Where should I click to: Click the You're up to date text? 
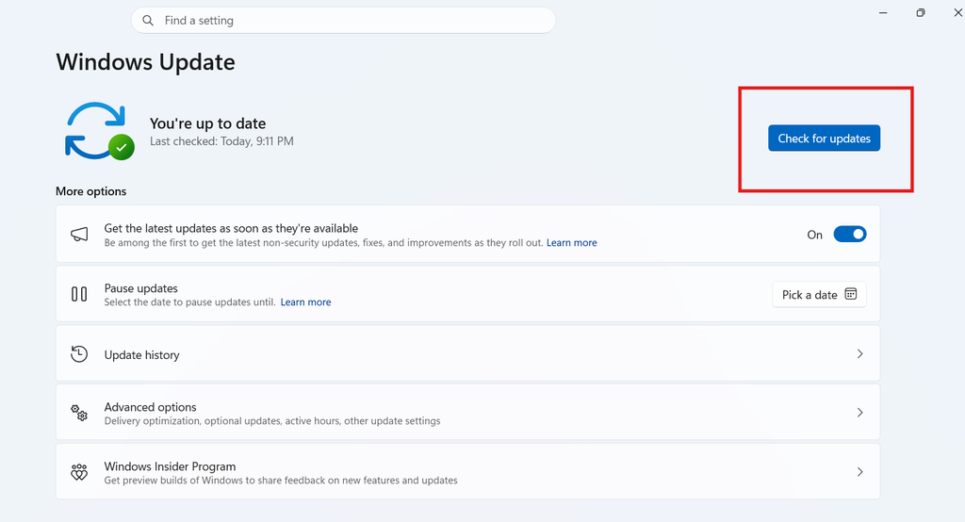(208, 123)
